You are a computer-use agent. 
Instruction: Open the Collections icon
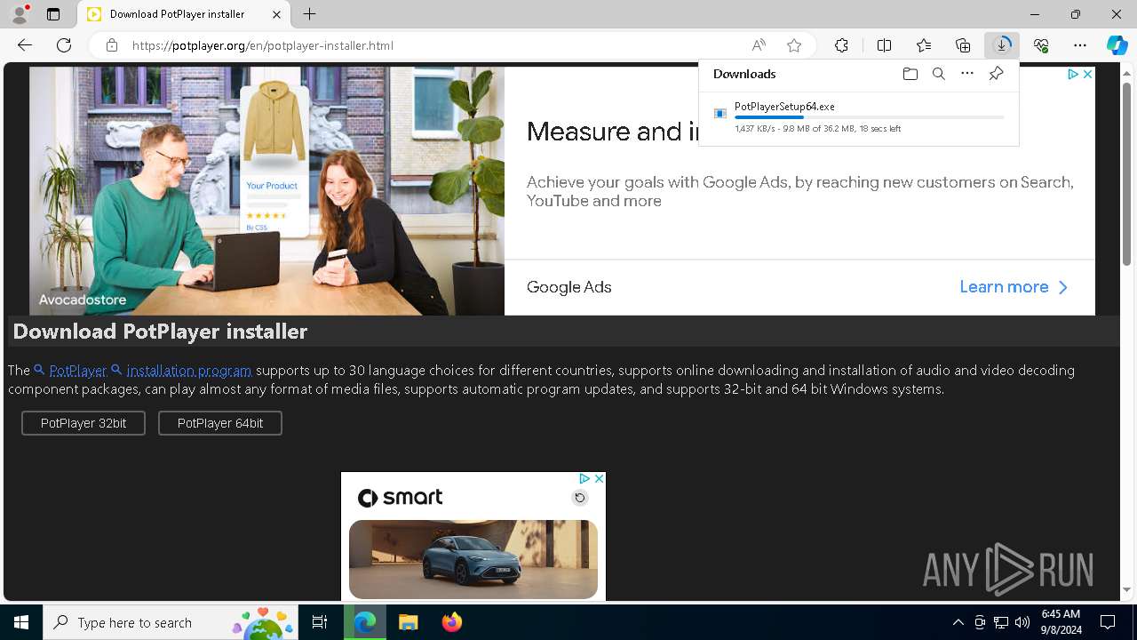963,45
